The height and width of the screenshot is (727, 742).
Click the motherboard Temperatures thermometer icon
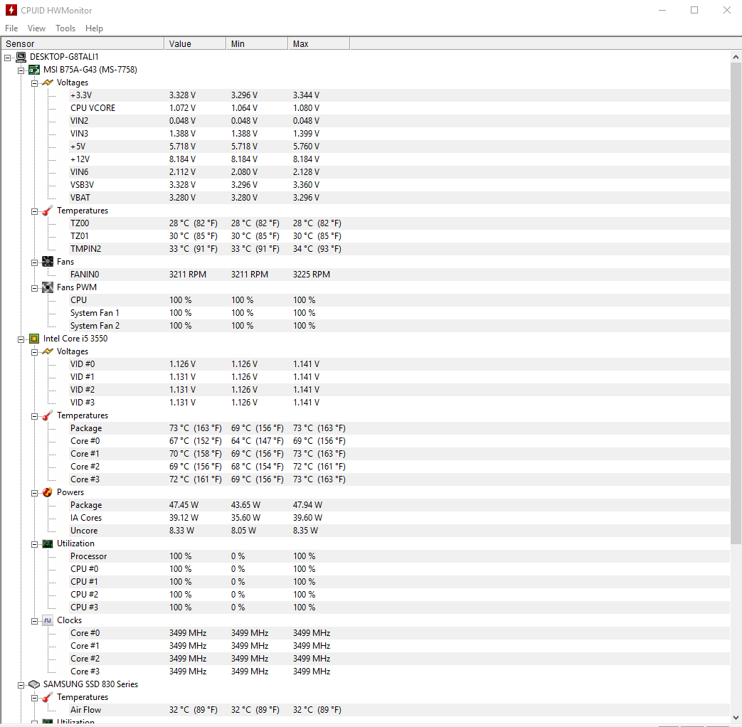tap(48, 211)
